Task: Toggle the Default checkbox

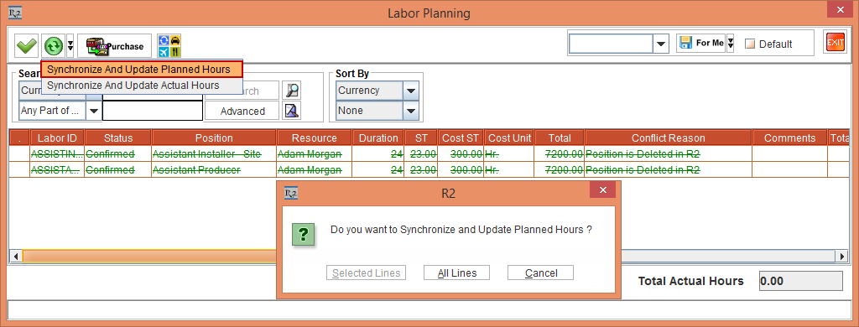Action: tap(751, 44)
